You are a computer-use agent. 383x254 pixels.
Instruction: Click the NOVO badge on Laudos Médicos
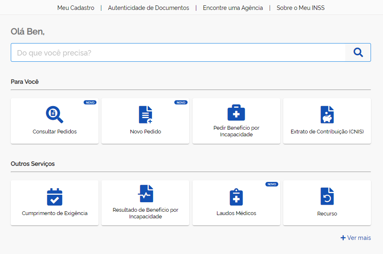click(272, 184)
